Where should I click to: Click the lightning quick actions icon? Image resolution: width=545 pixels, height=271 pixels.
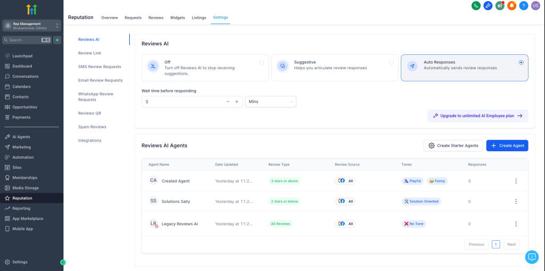tap(57, 40)
